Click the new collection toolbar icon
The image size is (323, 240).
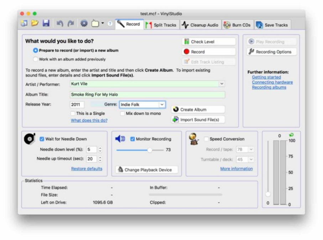point(24,23)
